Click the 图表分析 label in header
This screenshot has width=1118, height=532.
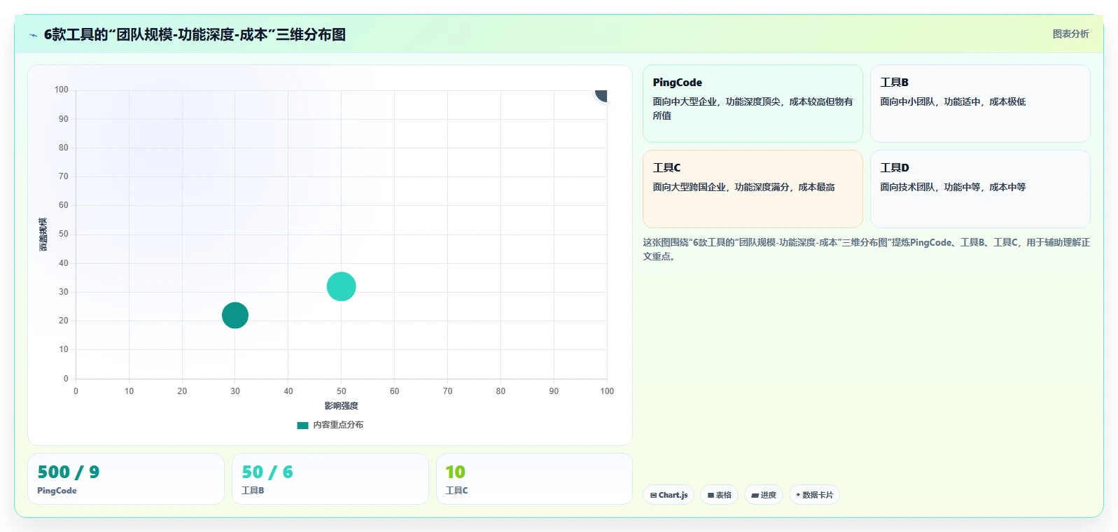tap(1070, 34)
